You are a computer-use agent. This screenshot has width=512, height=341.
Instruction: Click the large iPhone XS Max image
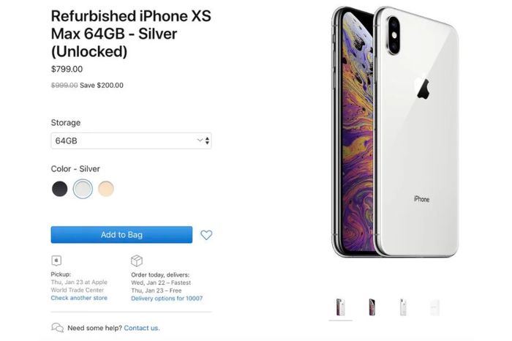[395, 132]
